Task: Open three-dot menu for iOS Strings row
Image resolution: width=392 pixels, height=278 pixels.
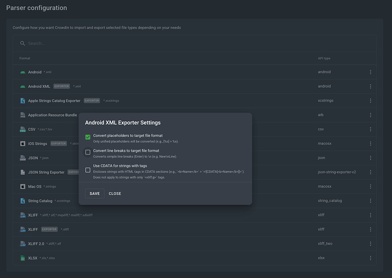Action: pos(370,143)
